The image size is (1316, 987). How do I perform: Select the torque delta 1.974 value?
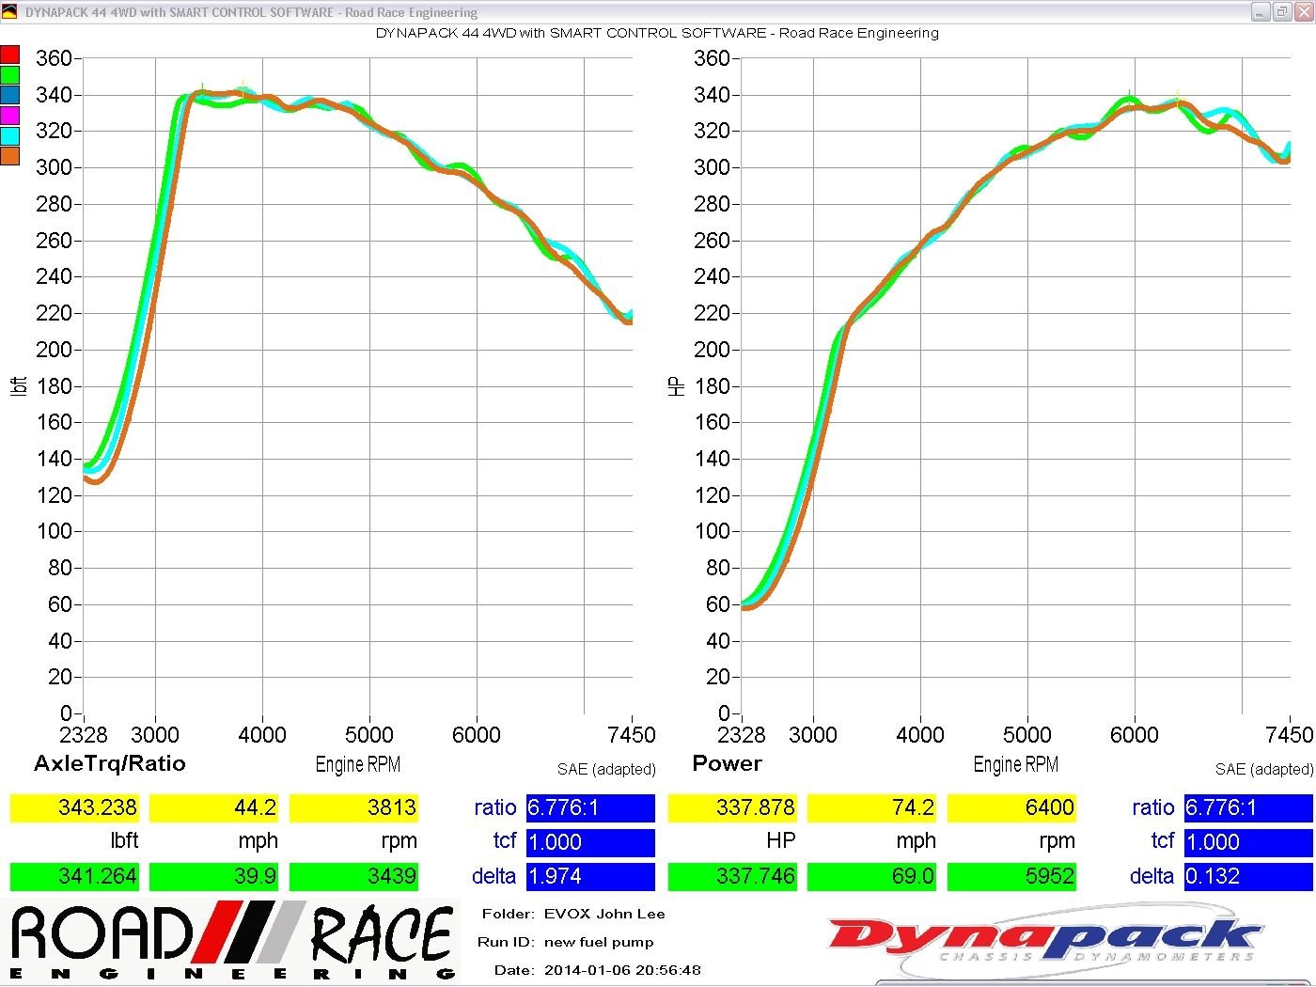click(589, 876)
